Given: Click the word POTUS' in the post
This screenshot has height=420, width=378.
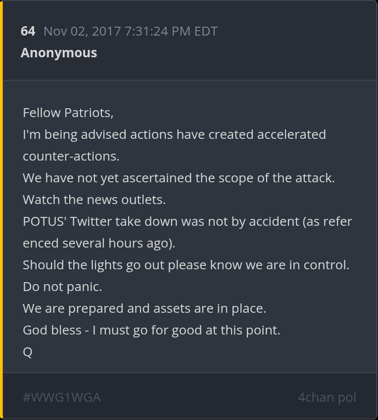Looking at the screenshot, I should pos(45,221).
